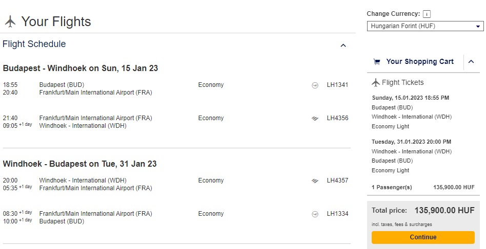This screenshot has height=249, width=486.
Task: Click the airline logo beside LH4357
Action: pyautogui.click(x=315, y=180)
